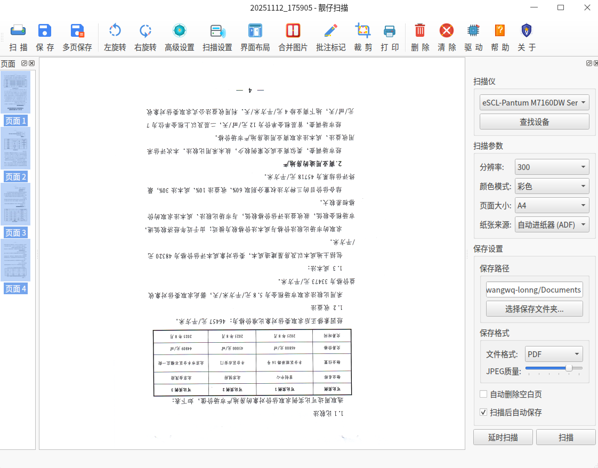Screen dimensions: 598x468
Task: Open 高级设置 advanced settings
Action: point(179,37)
